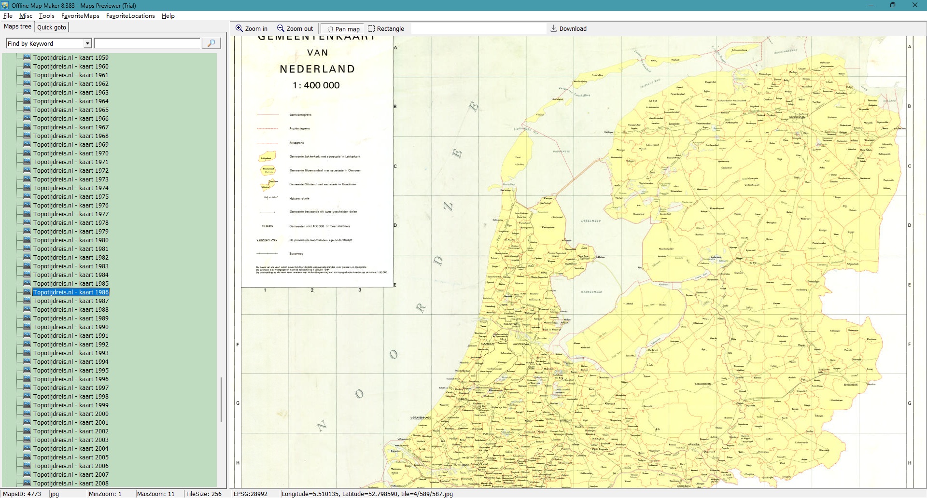Screen dimensions: 927x498
Task: Switch to the Quick goto tab
Action: coord(52,27)
